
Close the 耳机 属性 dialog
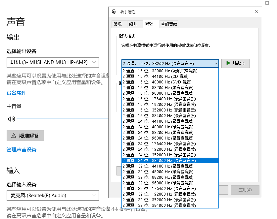pos(256,12)
